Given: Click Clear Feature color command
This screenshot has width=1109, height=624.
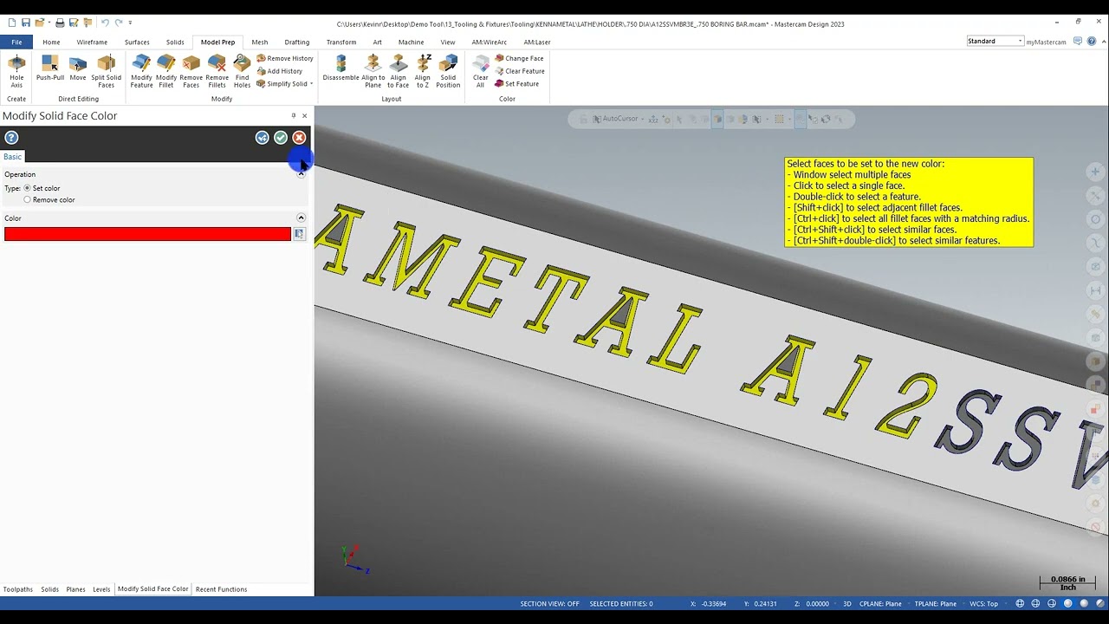Looking at the screenshot, I should click(x=520, y=71).
